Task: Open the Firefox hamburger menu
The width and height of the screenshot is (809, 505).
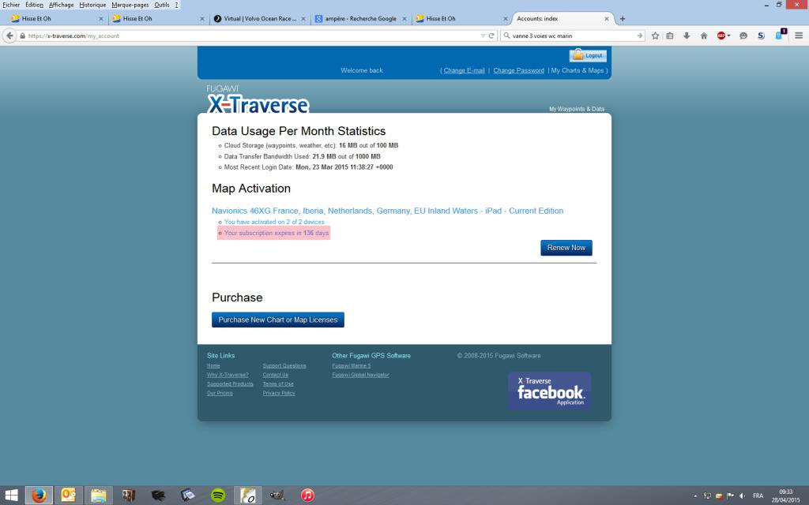Action: point(799,36)
